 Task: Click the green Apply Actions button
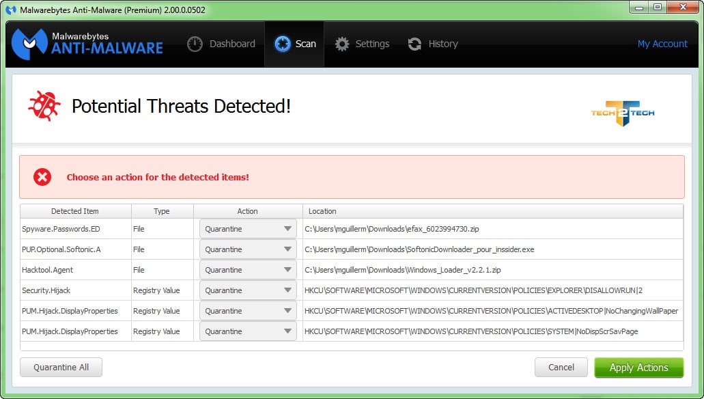coord(639,368)
